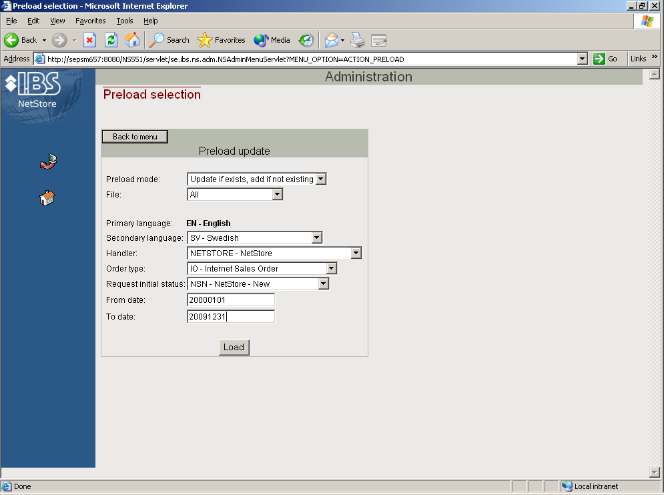Click the browser toolbar Home icon

coord(132,40)
